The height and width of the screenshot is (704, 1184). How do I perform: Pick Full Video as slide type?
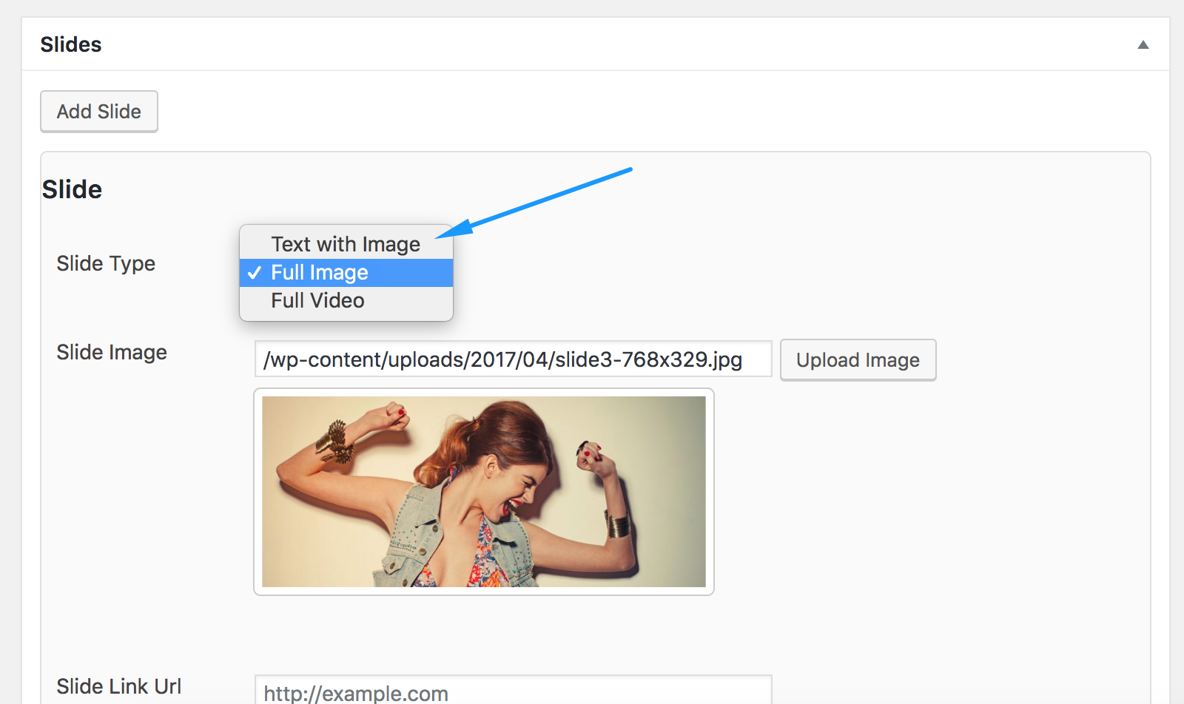tap(346, 301)
